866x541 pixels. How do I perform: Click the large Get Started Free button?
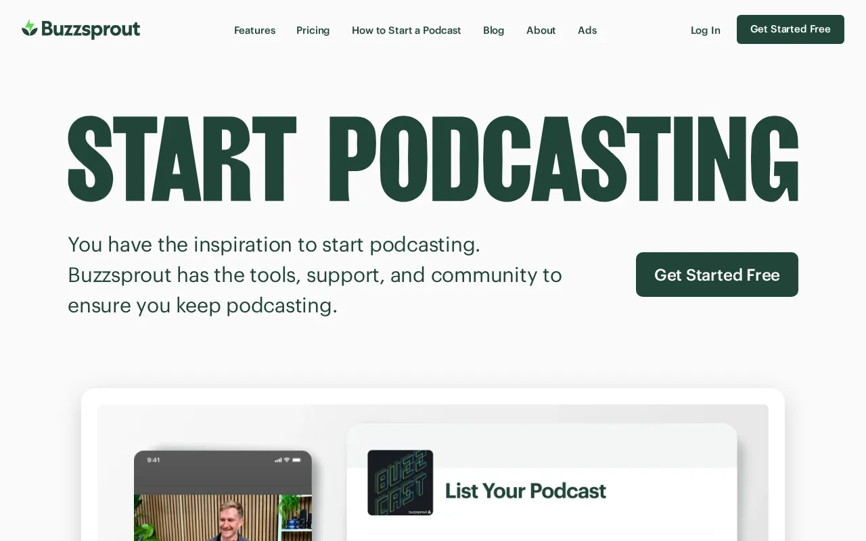pos(717,275)
